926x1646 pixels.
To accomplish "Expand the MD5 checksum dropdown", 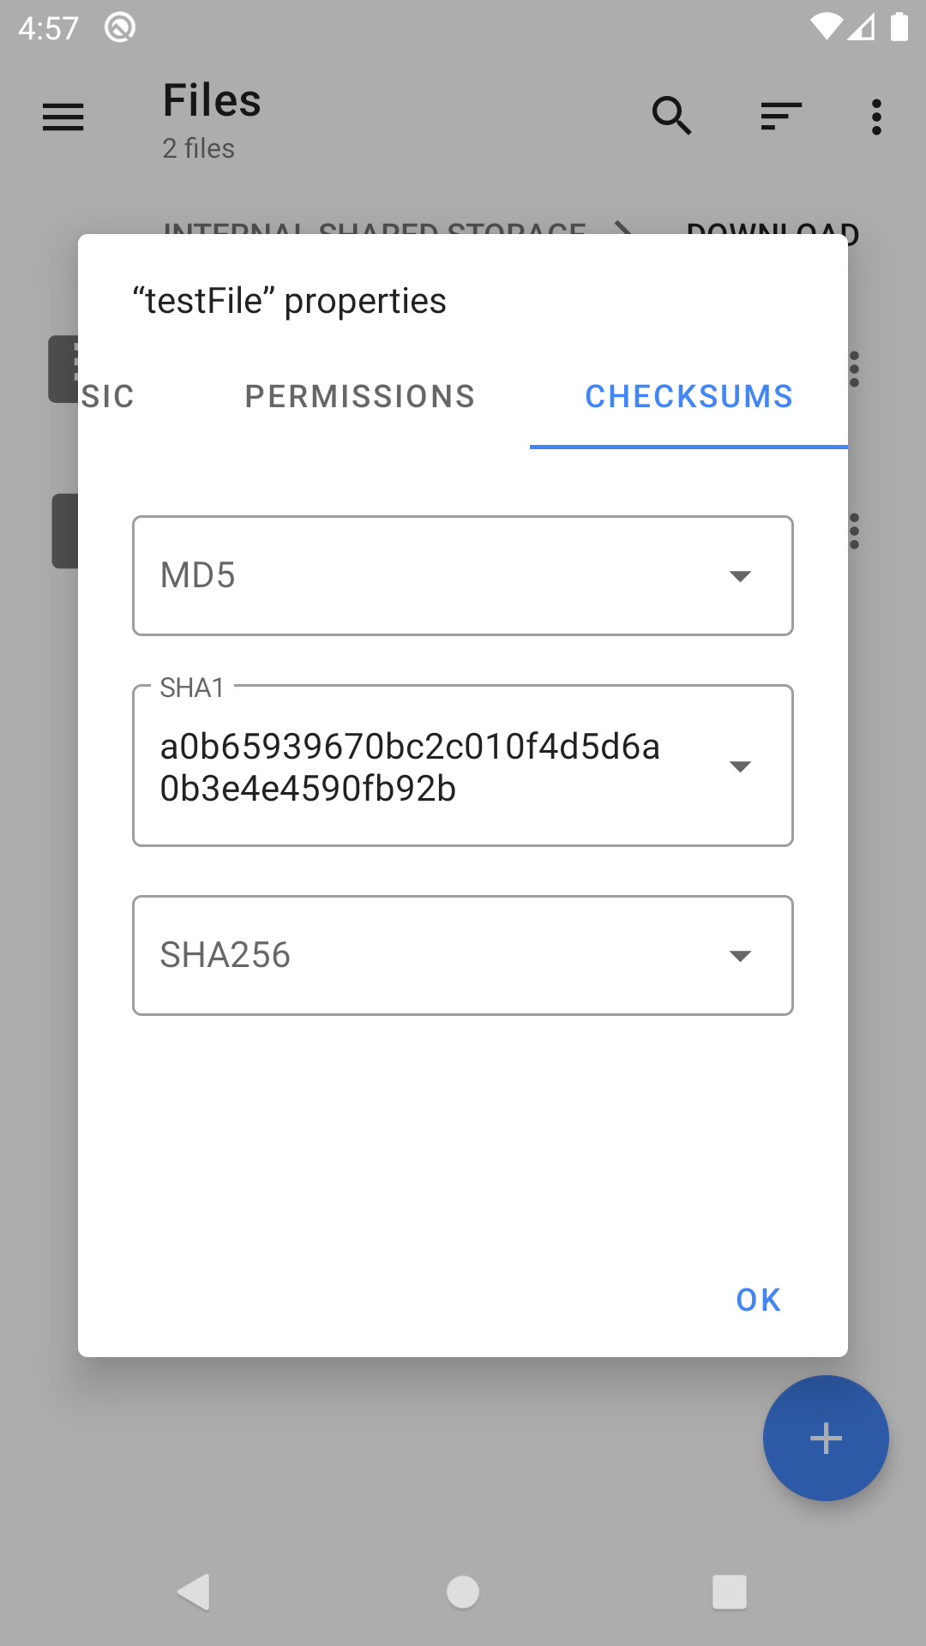I will 741,575.
